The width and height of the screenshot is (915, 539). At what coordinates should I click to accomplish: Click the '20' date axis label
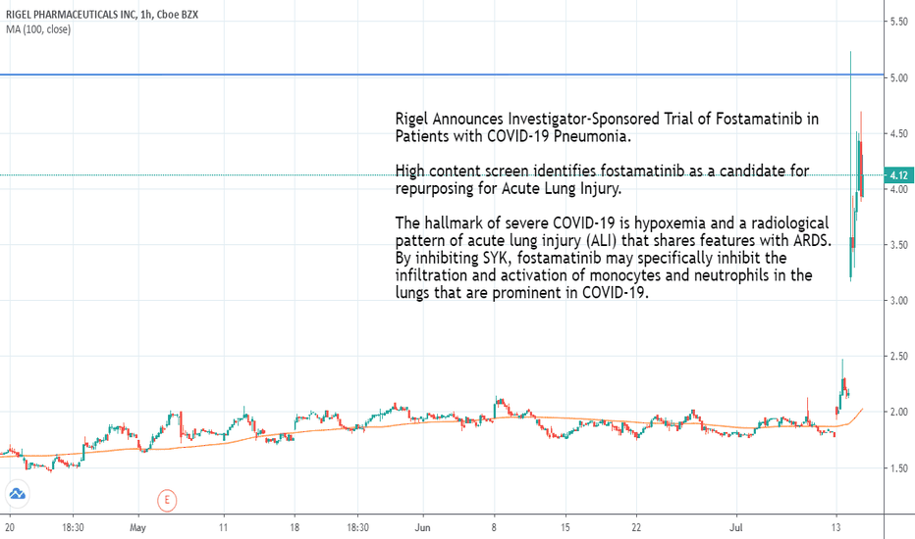pos(10,528)
